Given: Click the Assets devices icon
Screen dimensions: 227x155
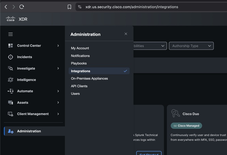Looking at the screenshot, I should [10, 102].
